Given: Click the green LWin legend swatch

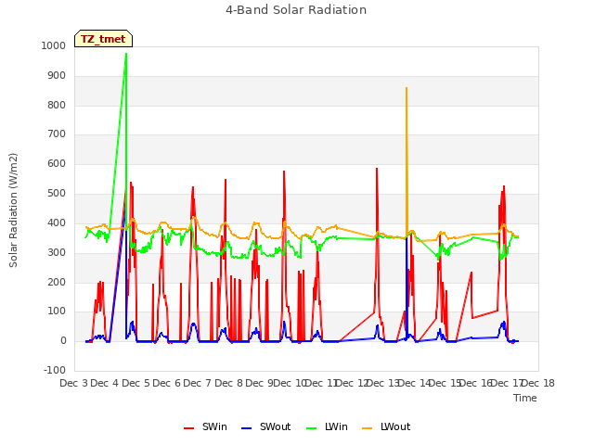Looking at the screenshot, I should pos(311,428).
